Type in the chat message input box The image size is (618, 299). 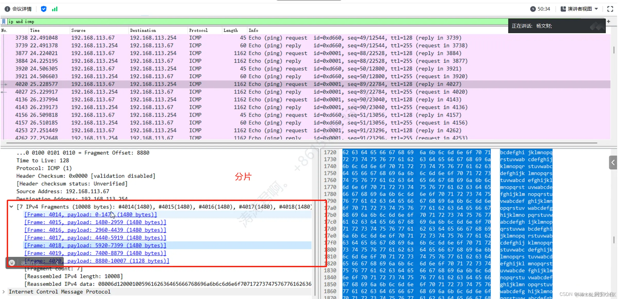pos(32,263)
